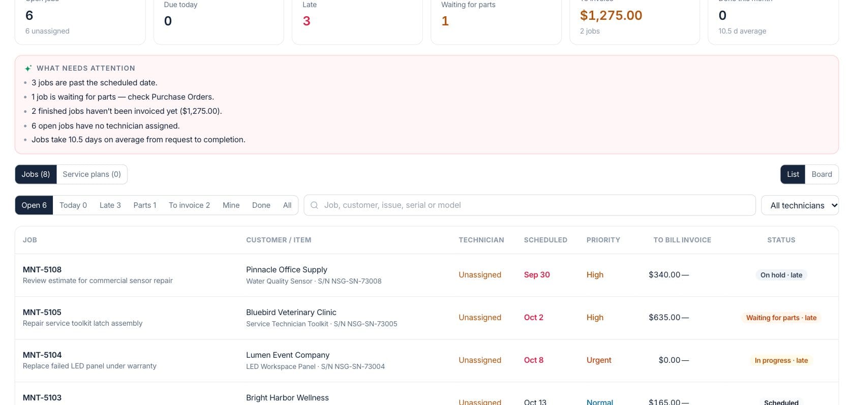This screenshot has height=405, width=854.
Task: Open job MNT-5104
Action: tap(42, 355)
